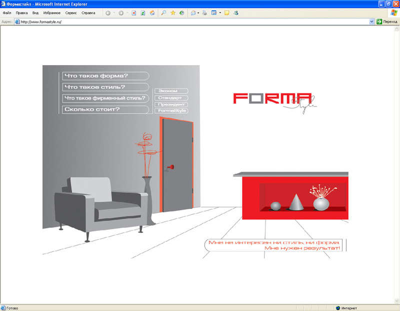Image resolution: width=400 pixels, height=311 pixels.
Task: Click the Internet zone globe icon
Action: [338, 308]
